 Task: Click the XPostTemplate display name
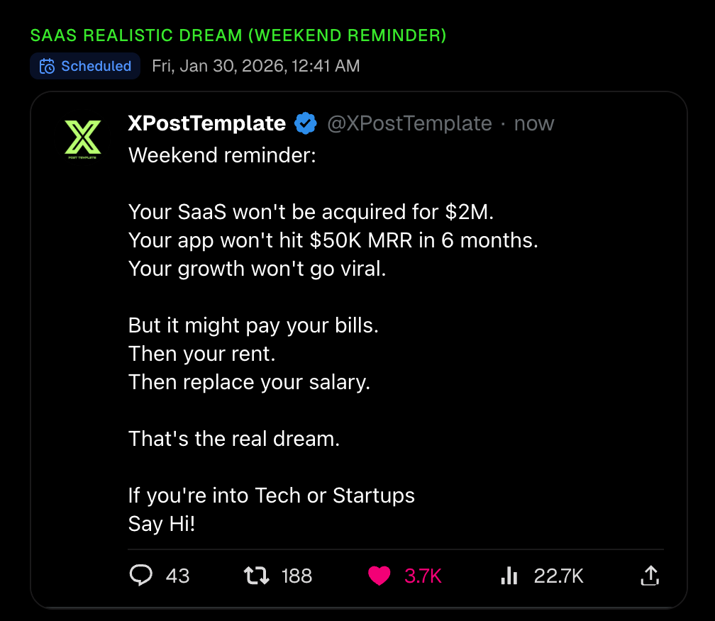coord(206,123)
